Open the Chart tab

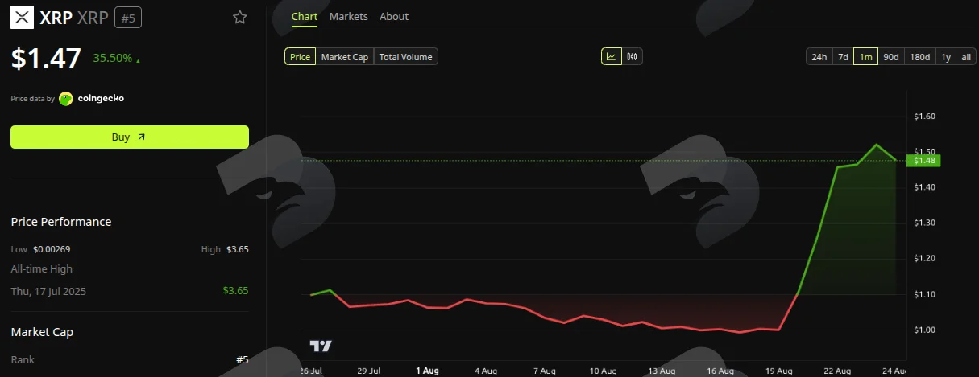click(305, 17)
